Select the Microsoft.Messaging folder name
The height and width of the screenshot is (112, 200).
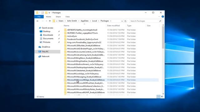(84, 77)
